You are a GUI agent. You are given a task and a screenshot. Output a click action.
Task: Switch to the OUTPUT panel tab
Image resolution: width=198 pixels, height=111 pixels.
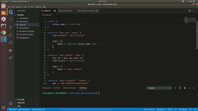point(57,88)
